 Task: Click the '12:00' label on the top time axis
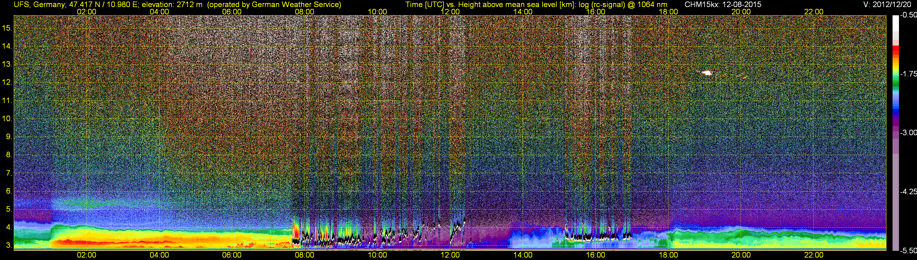[450, 12]
